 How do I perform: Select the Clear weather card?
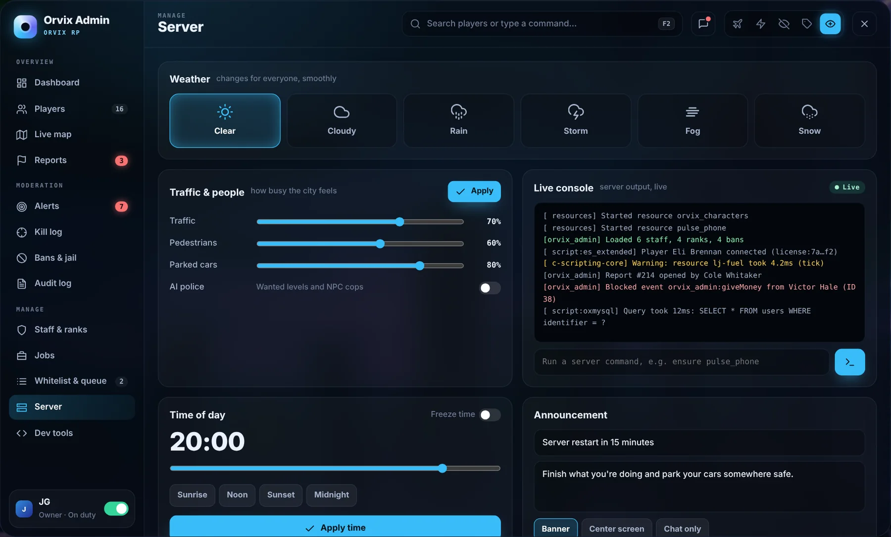(x=225, y=121)
